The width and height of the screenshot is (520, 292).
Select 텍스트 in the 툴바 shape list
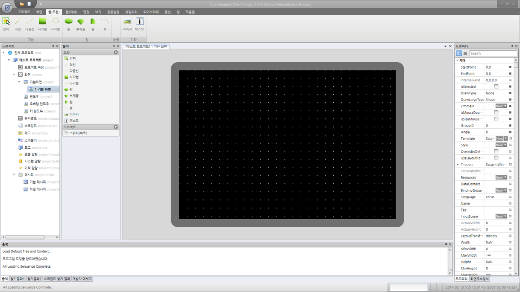tap(74, 121)
